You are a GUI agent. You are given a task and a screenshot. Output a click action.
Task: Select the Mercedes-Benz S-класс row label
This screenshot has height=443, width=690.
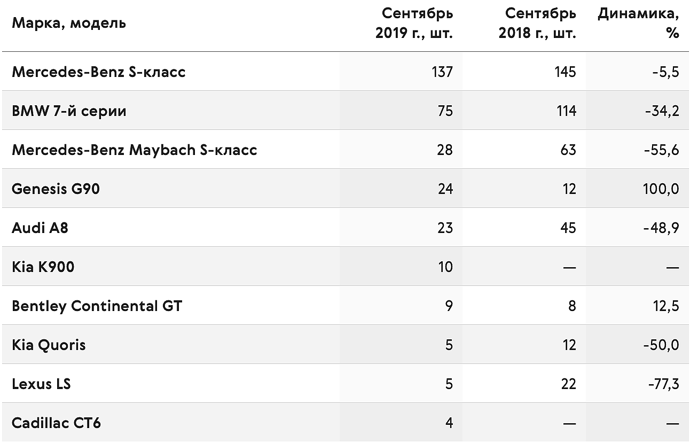pyautogui.click(x=99, y=72)
